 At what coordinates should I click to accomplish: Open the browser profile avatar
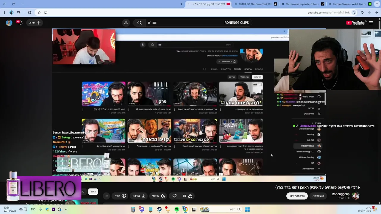click(11, 12)
